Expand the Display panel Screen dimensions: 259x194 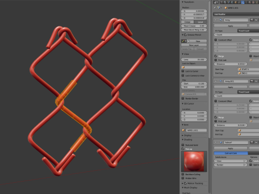(x=183, y=135)
